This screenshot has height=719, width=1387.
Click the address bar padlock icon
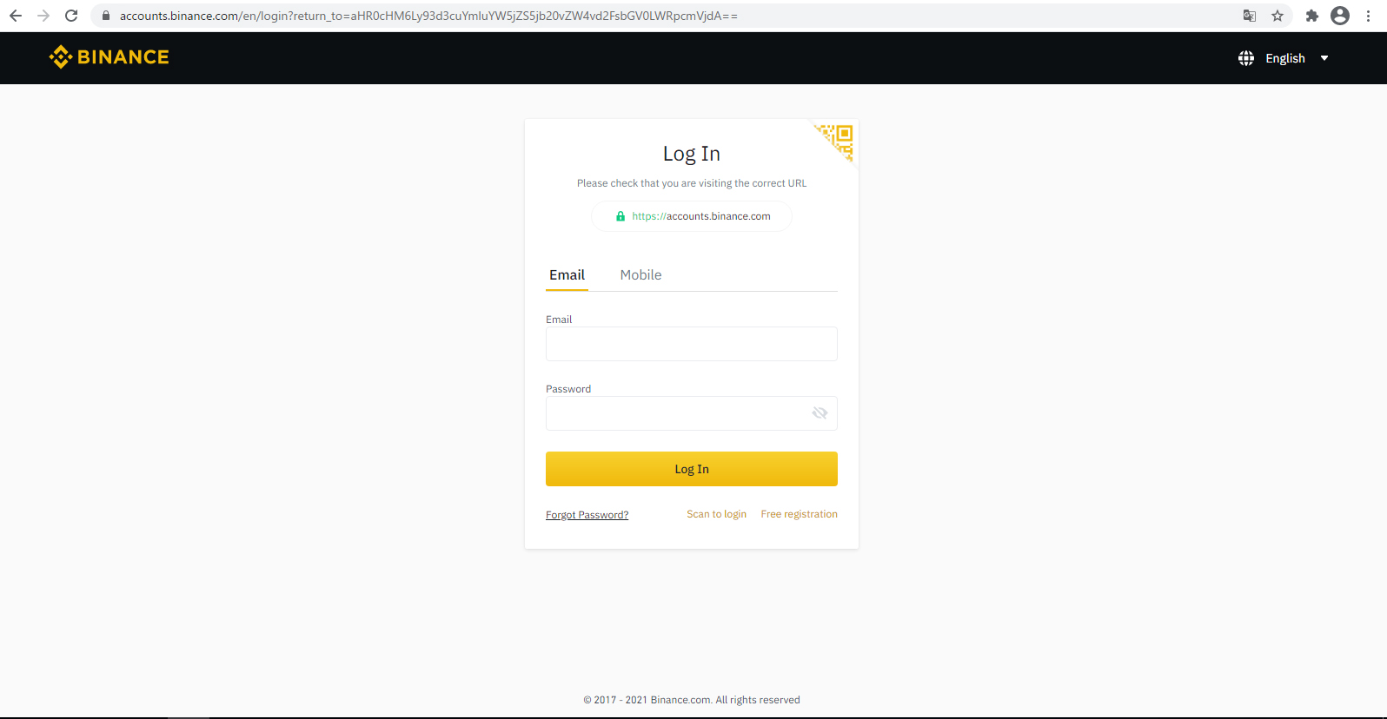(106, 16)
